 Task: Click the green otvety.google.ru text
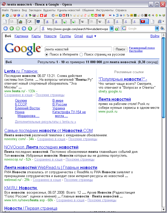coord(110,91)
